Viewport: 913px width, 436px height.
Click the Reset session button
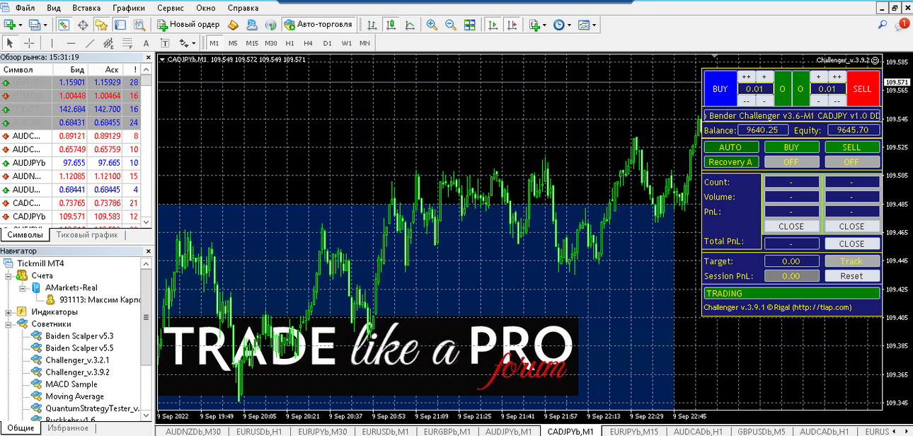[x=852, y=276]
